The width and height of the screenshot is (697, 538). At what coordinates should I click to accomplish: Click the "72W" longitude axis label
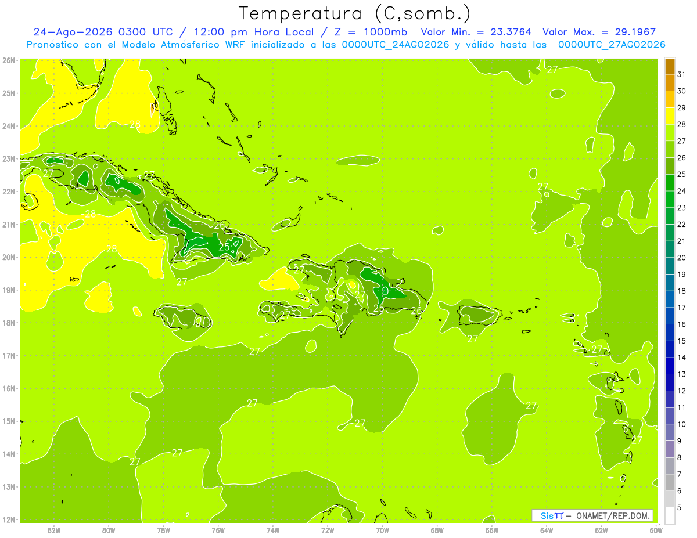pyautogui.click(x=328, y=530)
